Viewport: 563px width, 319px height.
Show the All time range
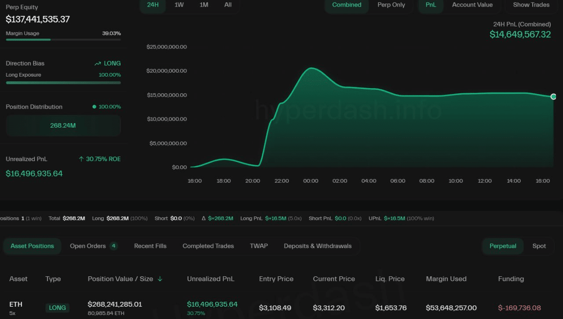coord(228,5)
